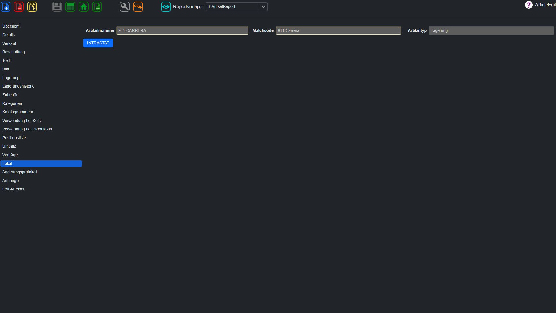Click the Artikeltyp field showing Lagerung

pyautogui.click(x=491, y=31)
